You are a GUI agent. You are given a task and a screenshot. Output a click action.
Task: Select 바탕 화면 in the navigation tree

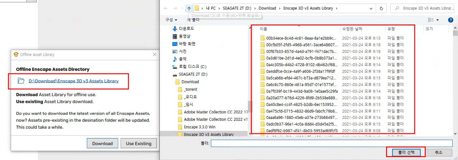[x=187, y=44]
